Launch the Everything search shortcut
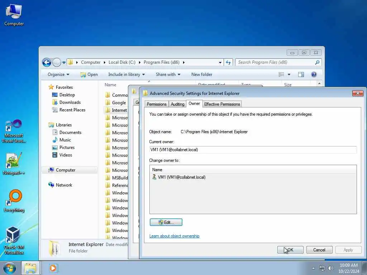Image resolution: width=367 pixels, height=275 pixels. tap(14, 201)
